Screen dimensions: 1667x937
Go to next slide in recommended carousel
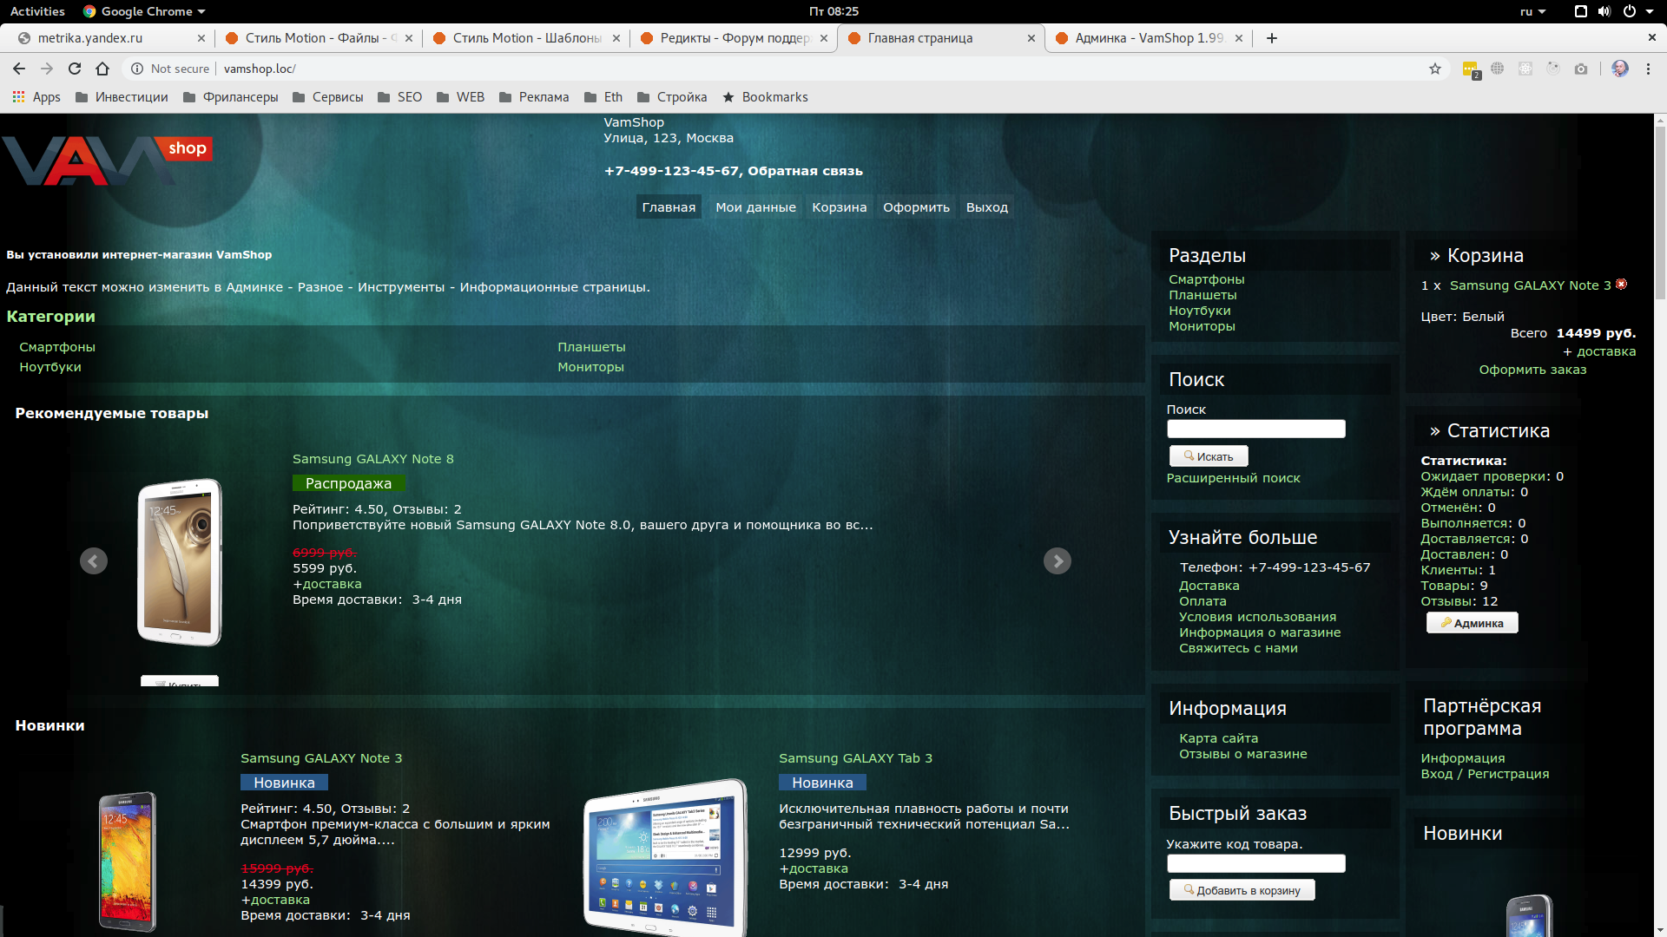[1058, 561]
